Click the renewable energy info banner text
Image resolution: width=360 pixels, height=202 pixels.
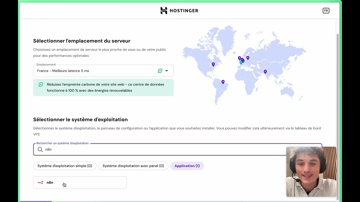pyautogui.click(x=105, y=88)
